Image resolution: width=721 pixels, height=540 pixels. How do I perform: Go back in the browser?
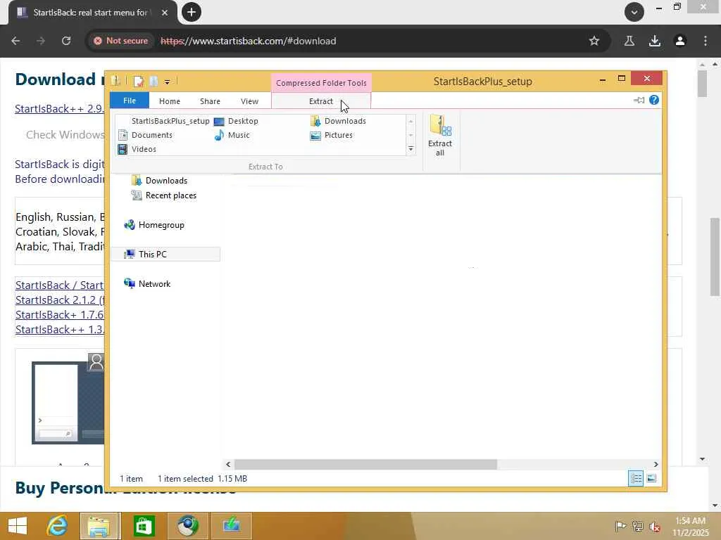(15, 41)
